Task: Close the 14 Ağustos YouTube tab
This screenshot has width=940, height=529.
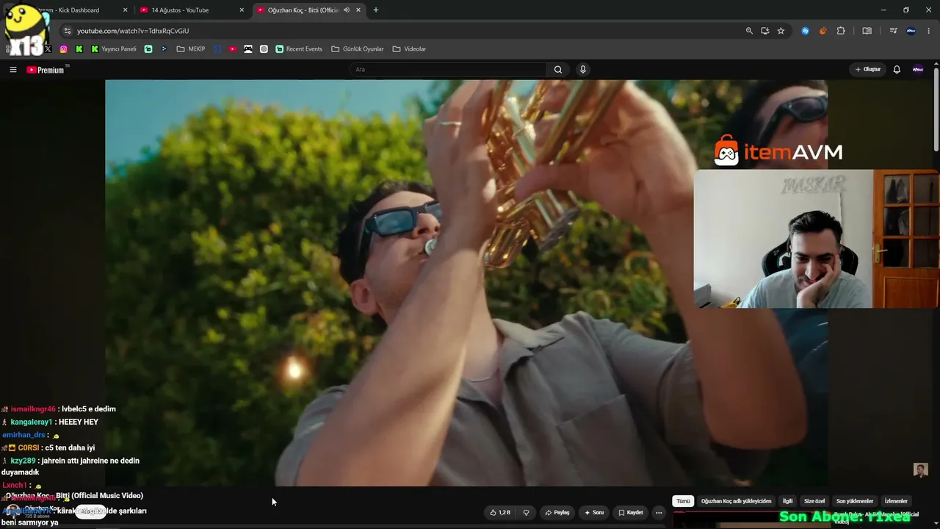Action: coord(242,10)
